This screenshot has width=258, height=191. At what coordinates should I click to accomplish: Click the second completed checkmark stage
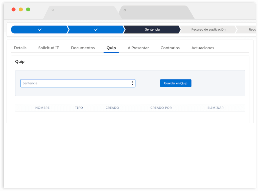pos(96,30)
